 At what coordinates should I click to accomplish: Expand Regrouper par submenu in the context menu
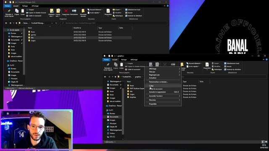pos(163,75)
